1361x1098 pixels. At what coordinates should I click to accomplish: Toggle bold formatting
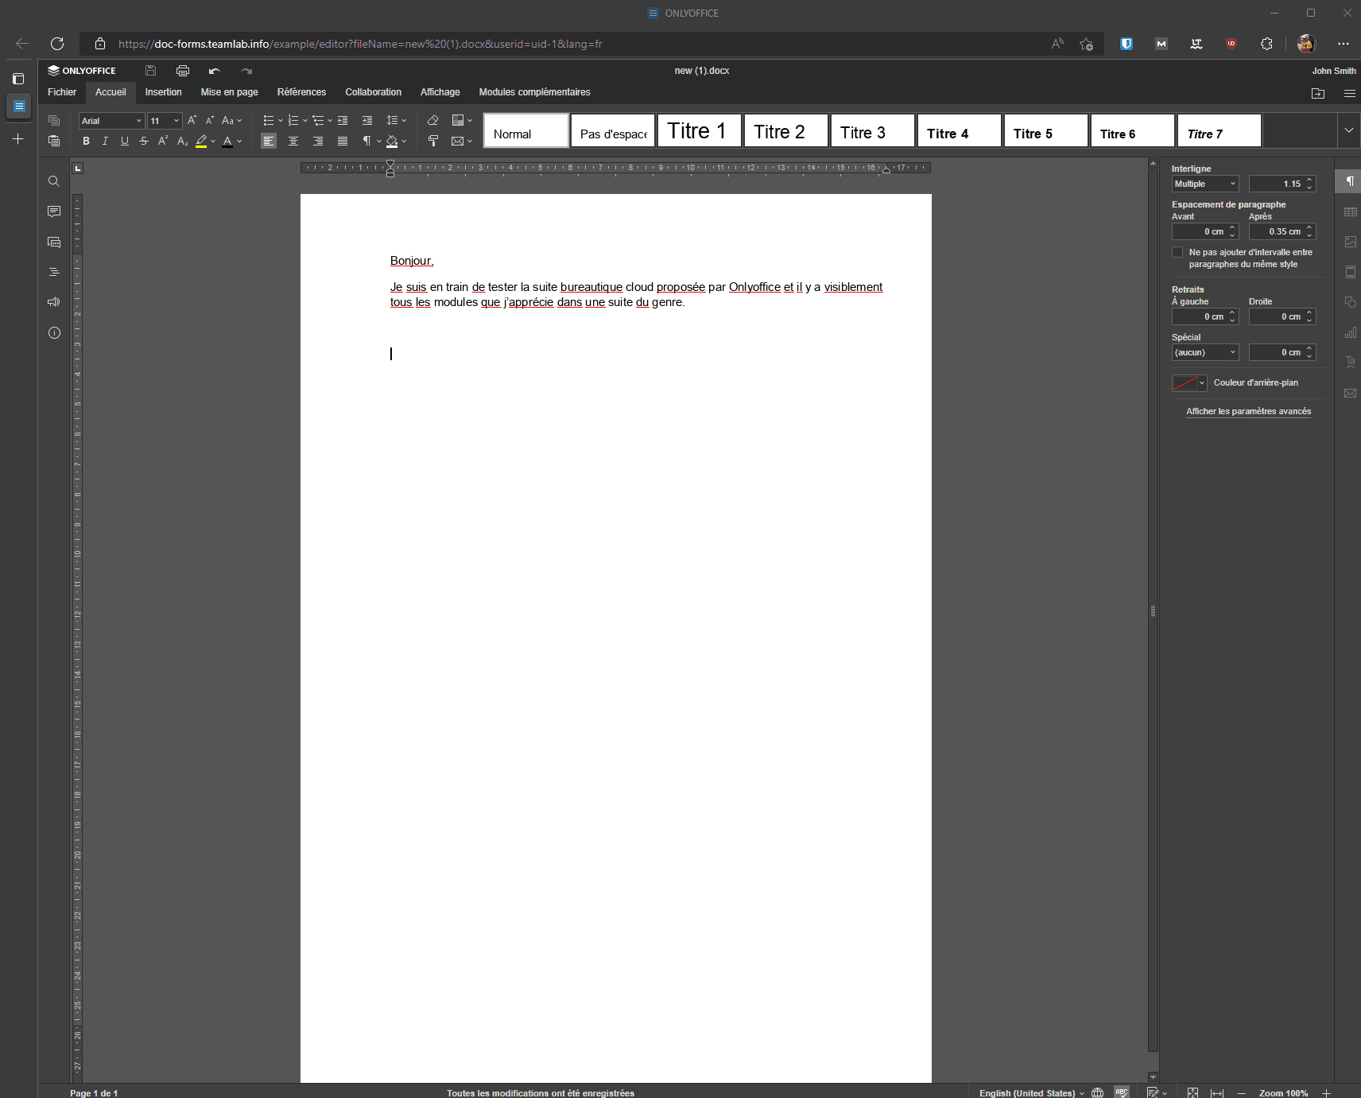(x=86, y=141)
